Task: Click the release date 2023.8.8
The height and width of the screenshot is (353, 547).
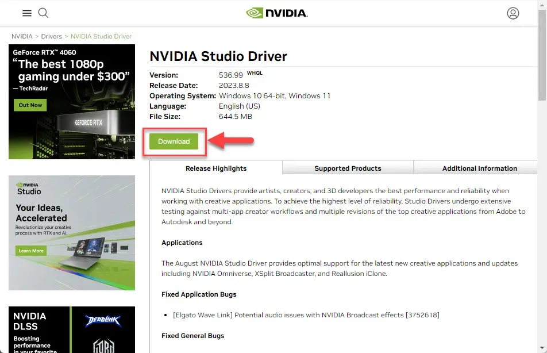Action: point(234,86)
